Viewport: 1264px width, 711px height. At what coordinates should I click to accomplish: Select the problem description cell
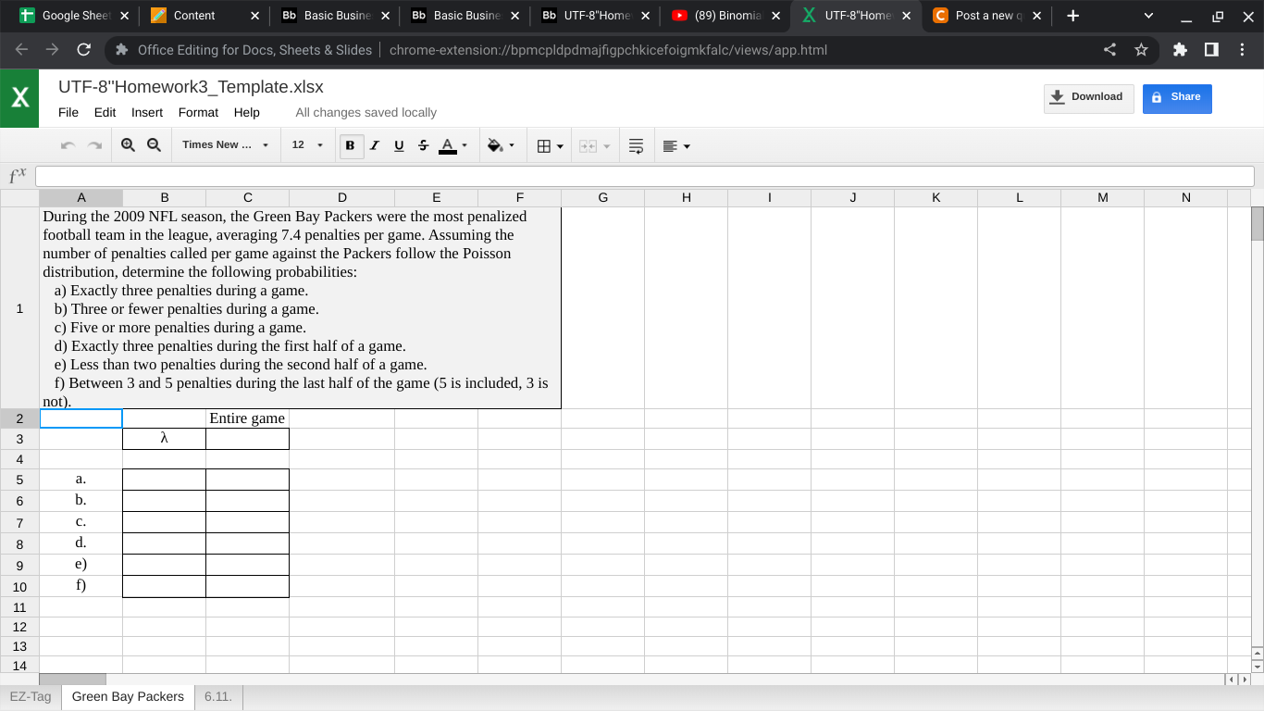point(301,308)
